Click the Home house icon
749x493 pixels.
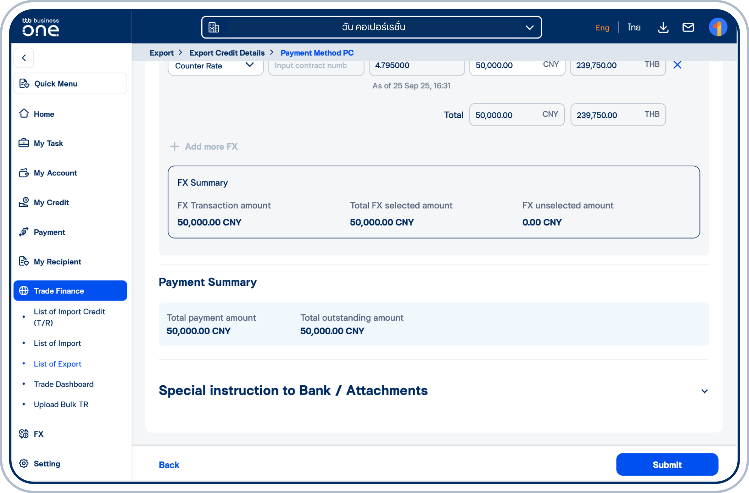point(24,113)
